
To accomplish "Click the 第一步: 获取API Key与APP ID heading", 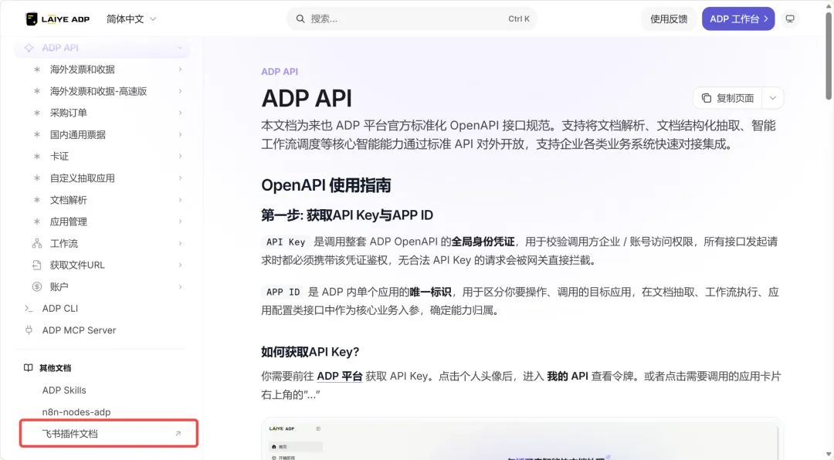I will tap(347, 215).
